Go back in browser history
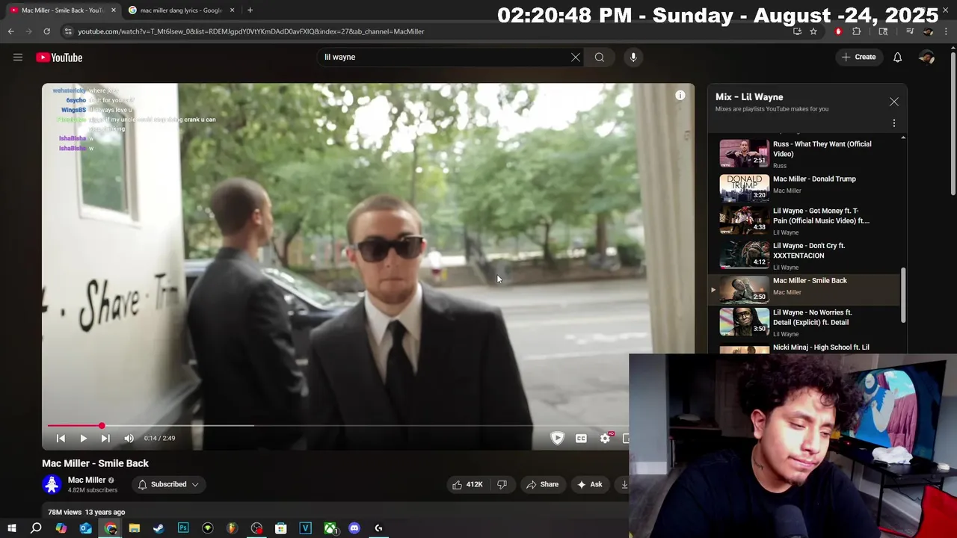The height and width of the screenshot is (538, 957). click(10, 31)
